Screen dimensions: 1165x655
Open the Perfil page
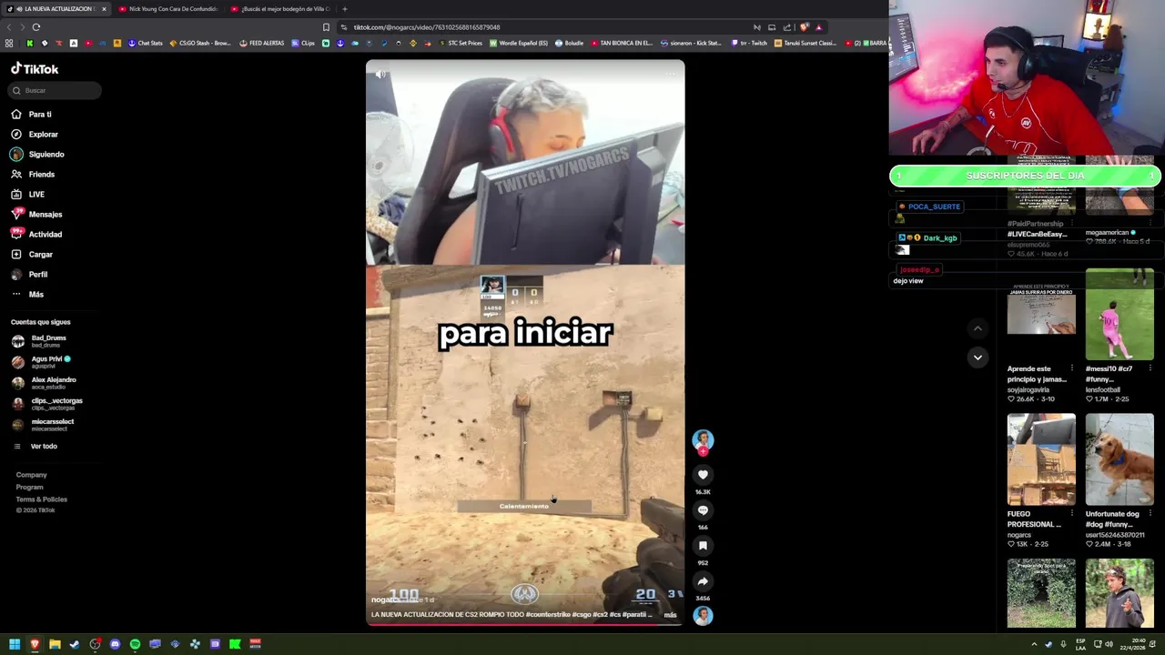29,275
